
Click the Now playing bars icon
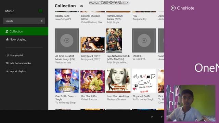pyautogui.click(x=7, y=40)
